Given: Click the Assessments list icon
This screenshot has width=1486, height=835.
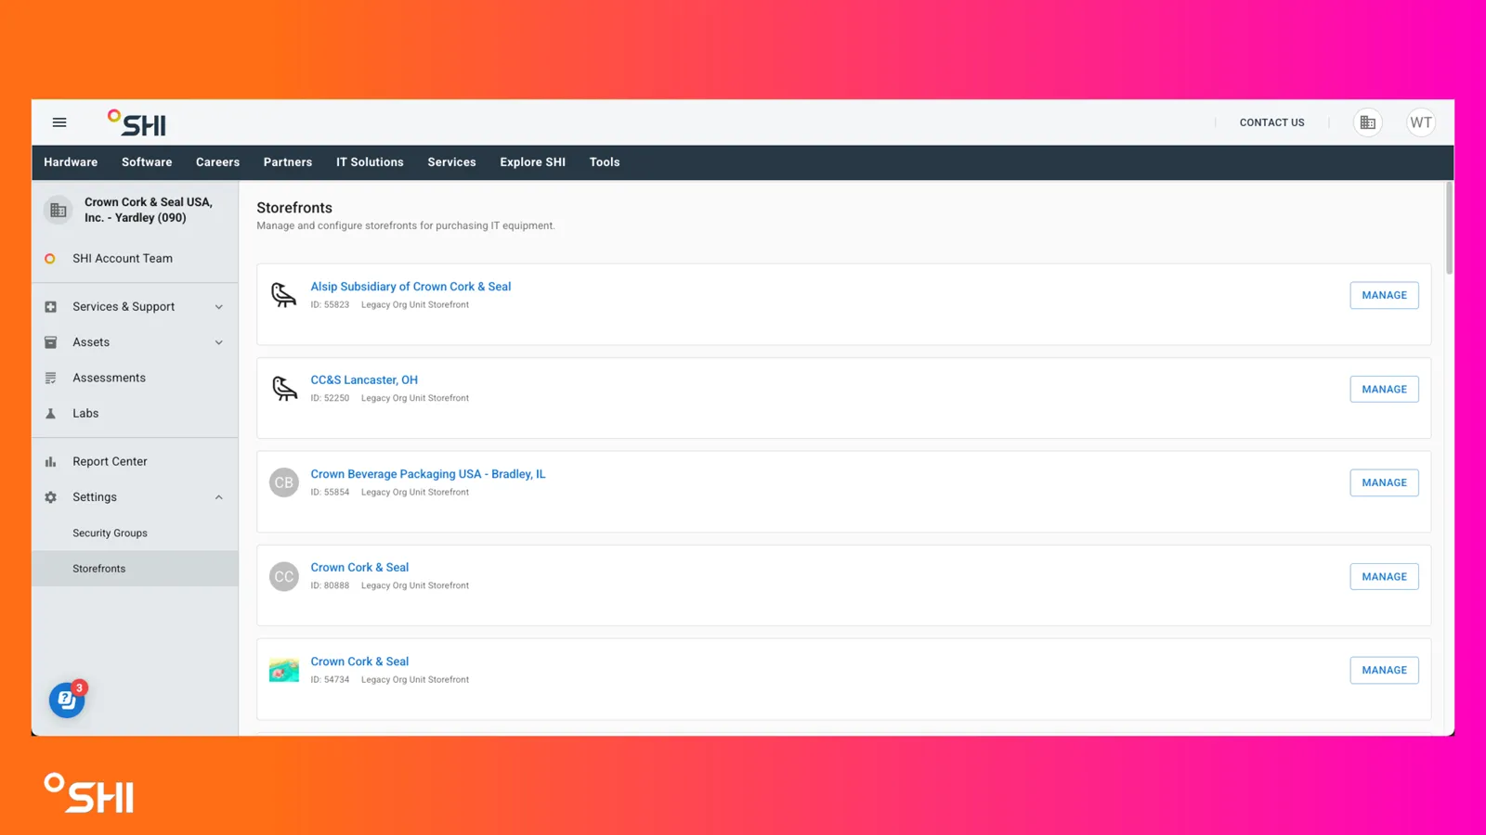Looking at the screenshot, I should (50, 378).
